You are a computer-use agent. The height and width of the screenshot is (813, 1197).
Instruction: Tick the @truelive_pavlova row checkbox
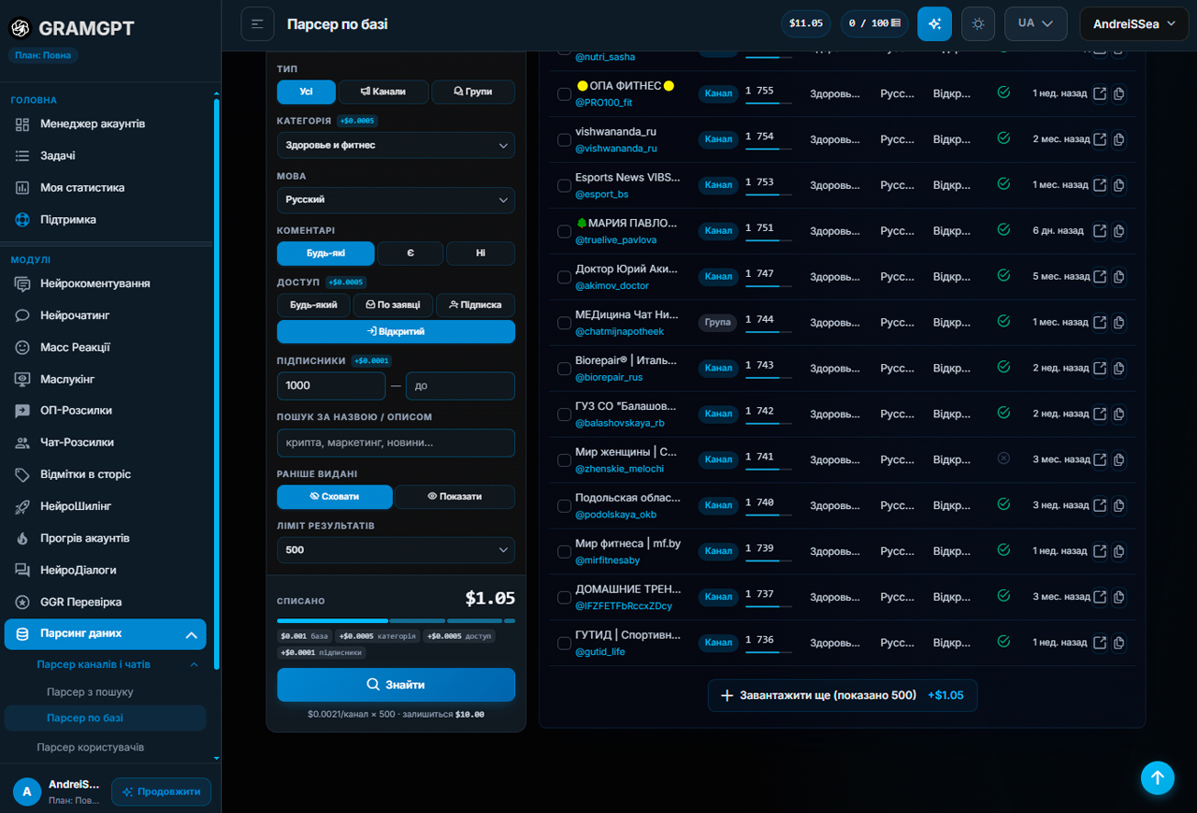pyautogui.click(x=564, y=231)
